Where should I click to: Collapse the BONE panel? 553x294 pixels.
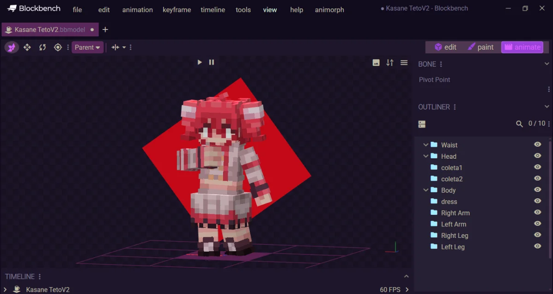[547, 64]
